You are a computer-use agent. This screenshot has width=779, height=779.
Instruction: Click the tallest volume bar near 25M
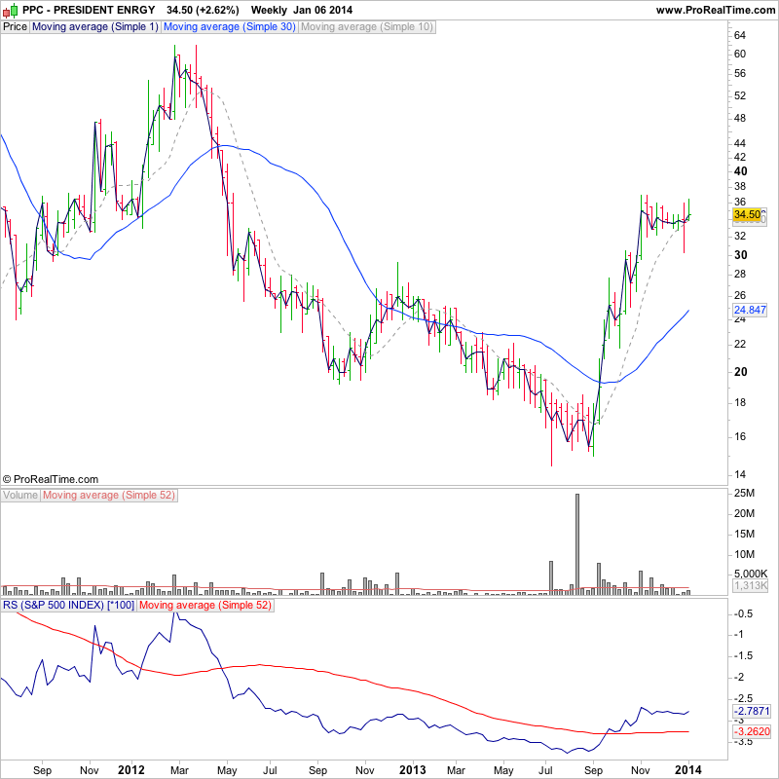pos(577,544)
